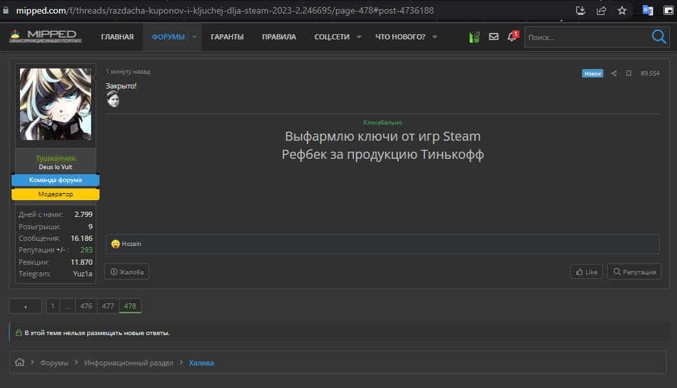Open notifications bell icon
Viewport: 677px width, 388px height.
(512, 36)
